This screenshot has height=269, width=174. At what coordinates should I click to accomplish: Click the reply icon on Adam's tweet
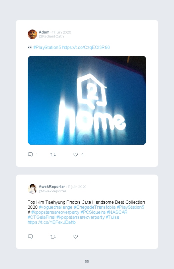coord(30,154)
